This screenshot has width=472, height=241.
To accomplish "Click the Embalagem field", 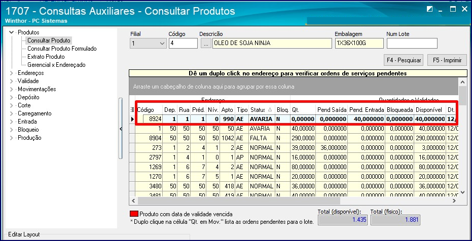I will click(x=359, y=43).
